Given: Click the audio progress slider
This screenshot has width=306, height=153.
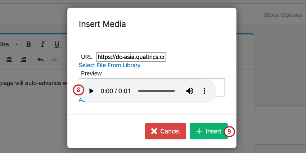Looking at the screenshot, I should click(156, 91).
